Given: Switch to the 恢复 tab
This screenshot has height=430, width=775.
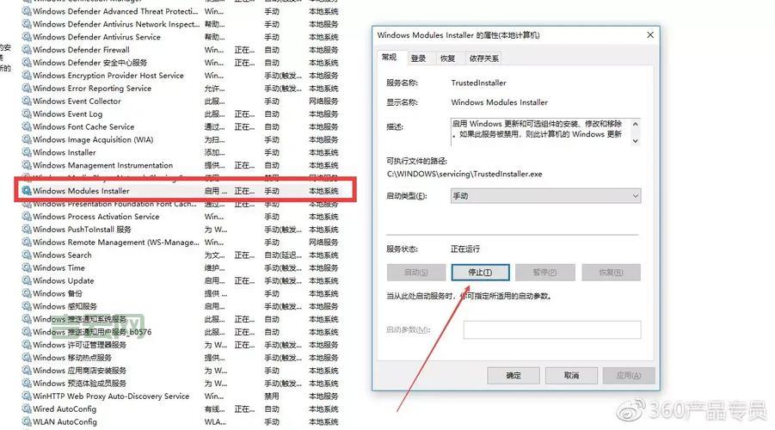Looking at the screenshot, I should 447,58.
